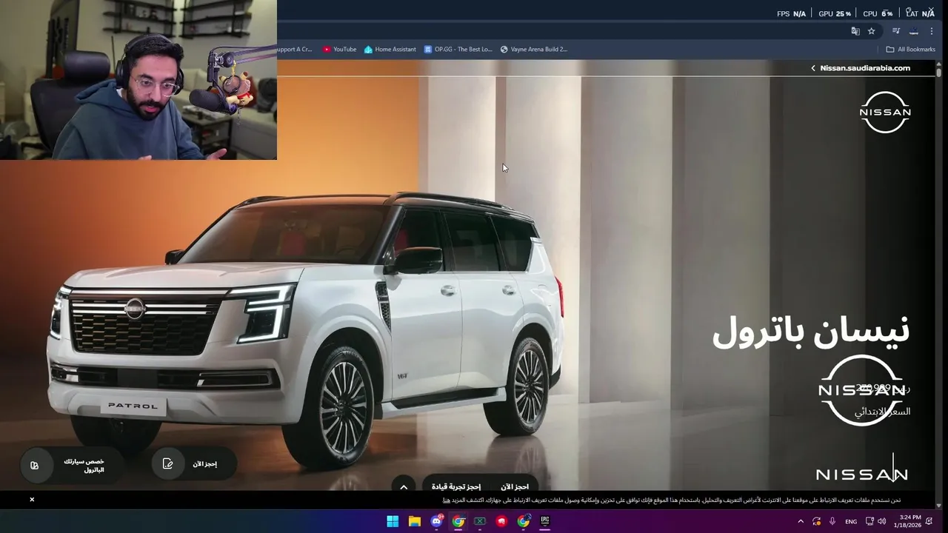Click the Nissan wordmark at bottom right
This screenshot has height=533, width=948.
coord(861,475)
